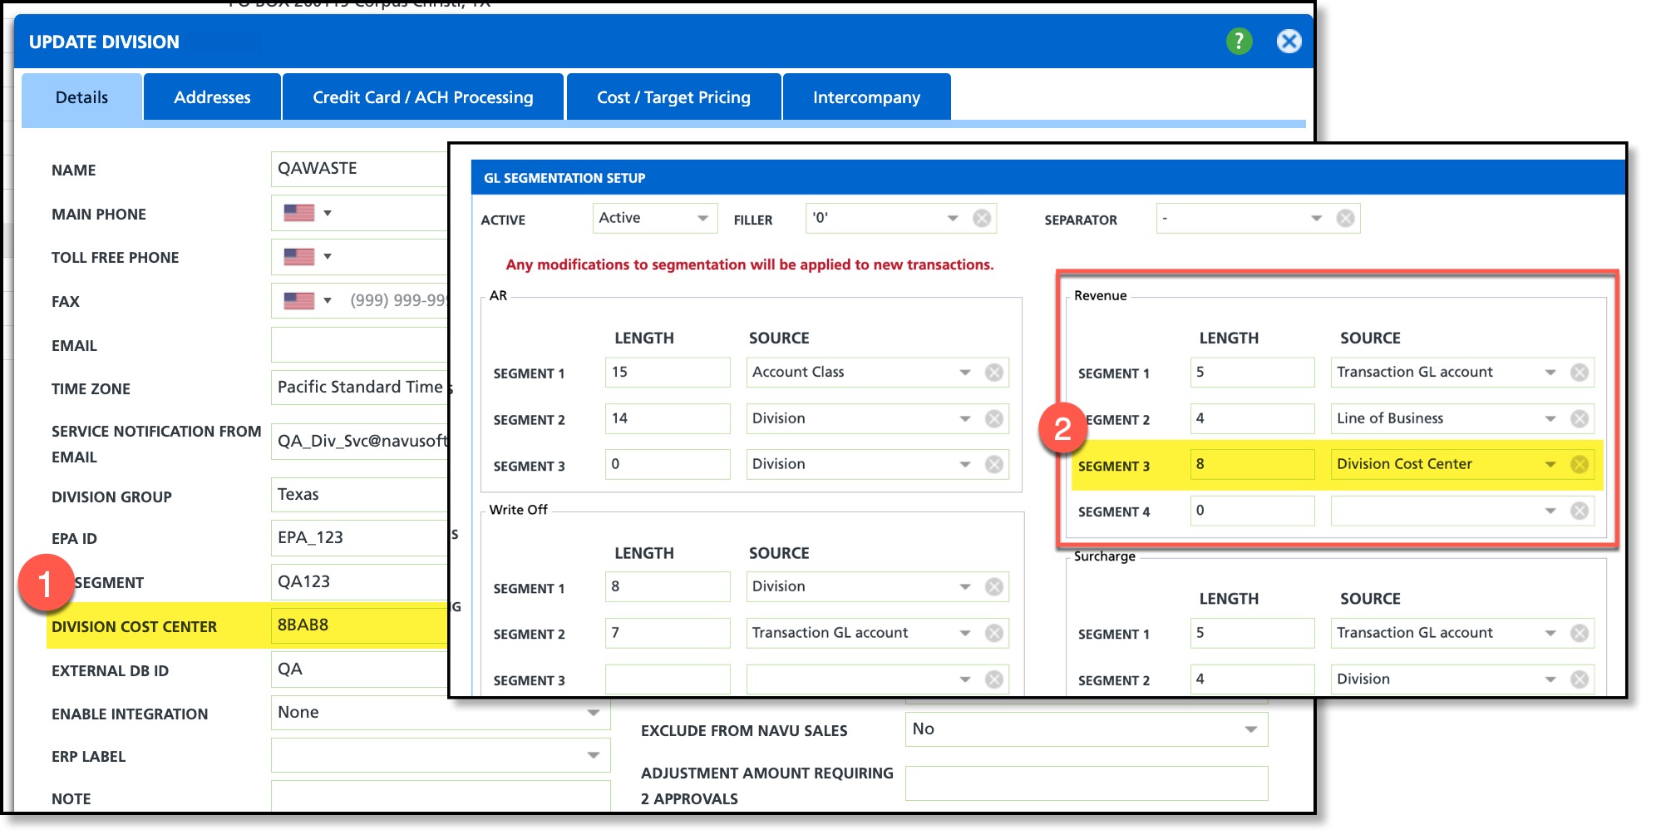Open Write Off Segment 2 source dropdown
Viewport: 1656px width, 835px height.
(964, 633)
